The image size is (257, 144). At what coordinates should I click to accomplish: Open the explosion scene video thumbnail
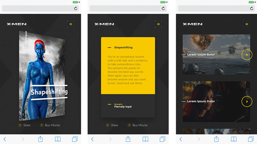(216, 54)
